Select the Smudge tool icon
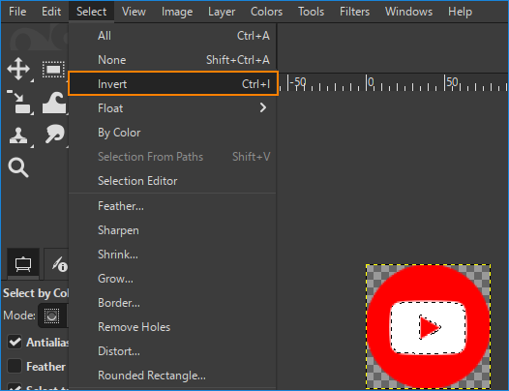This screenshot has width=509, height=391. (x=55, y=134)
